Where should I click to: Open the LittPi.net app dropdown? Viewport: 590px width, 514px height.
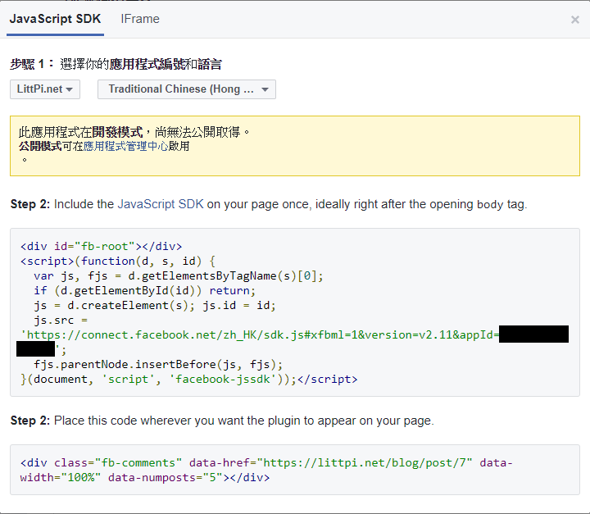(x=45, y=89)
